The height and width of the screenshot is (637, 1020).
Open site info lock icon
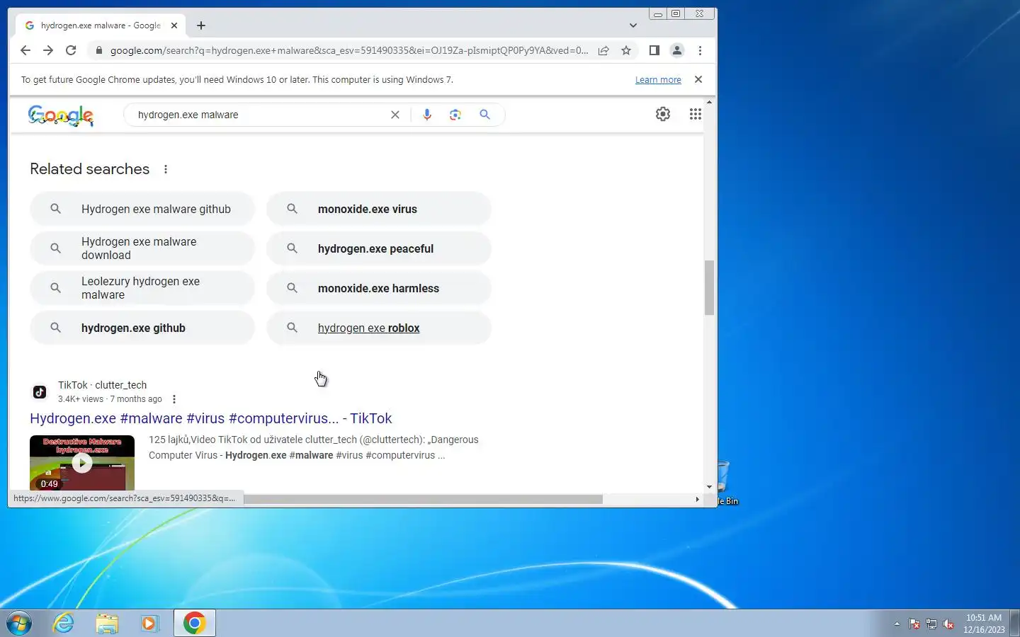coord(99,50)
